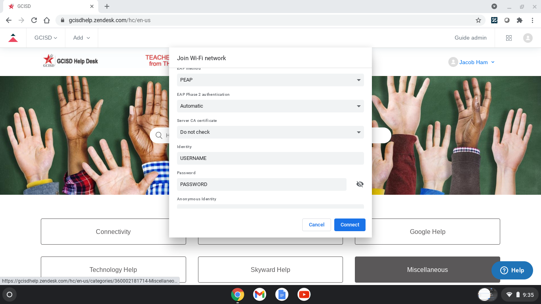Toggle password visibility eye icon
The height and width of the screenshot is (304, 541).
coord(360,184)
